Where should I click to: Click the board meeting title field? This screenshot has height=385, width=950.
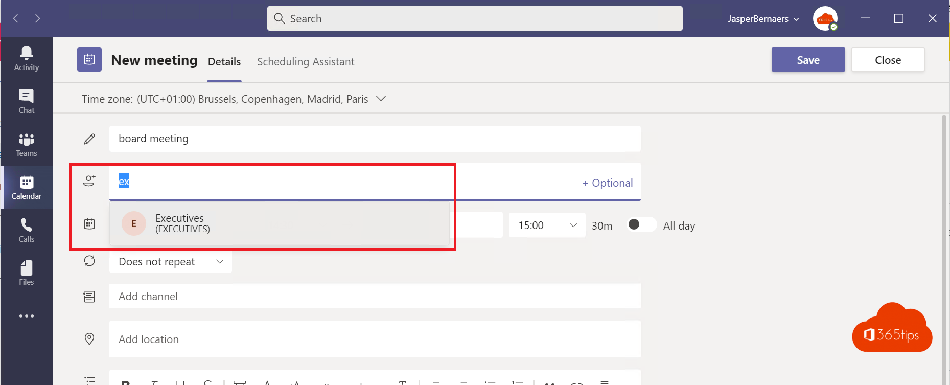tap(375, 139)
